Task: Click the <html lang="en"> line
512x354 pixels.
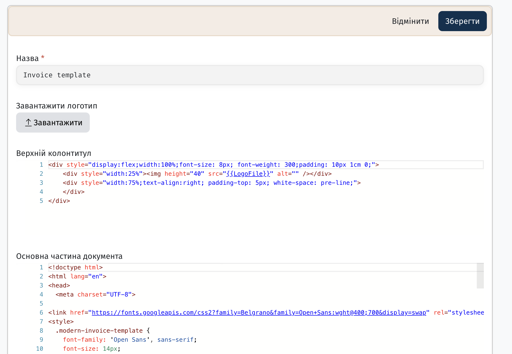Action: tap(77, 276)
